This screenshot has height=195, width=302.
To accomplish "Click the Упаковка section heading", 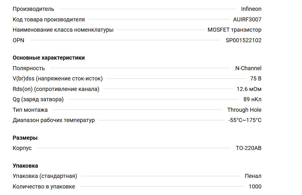I will coord(25,166).
